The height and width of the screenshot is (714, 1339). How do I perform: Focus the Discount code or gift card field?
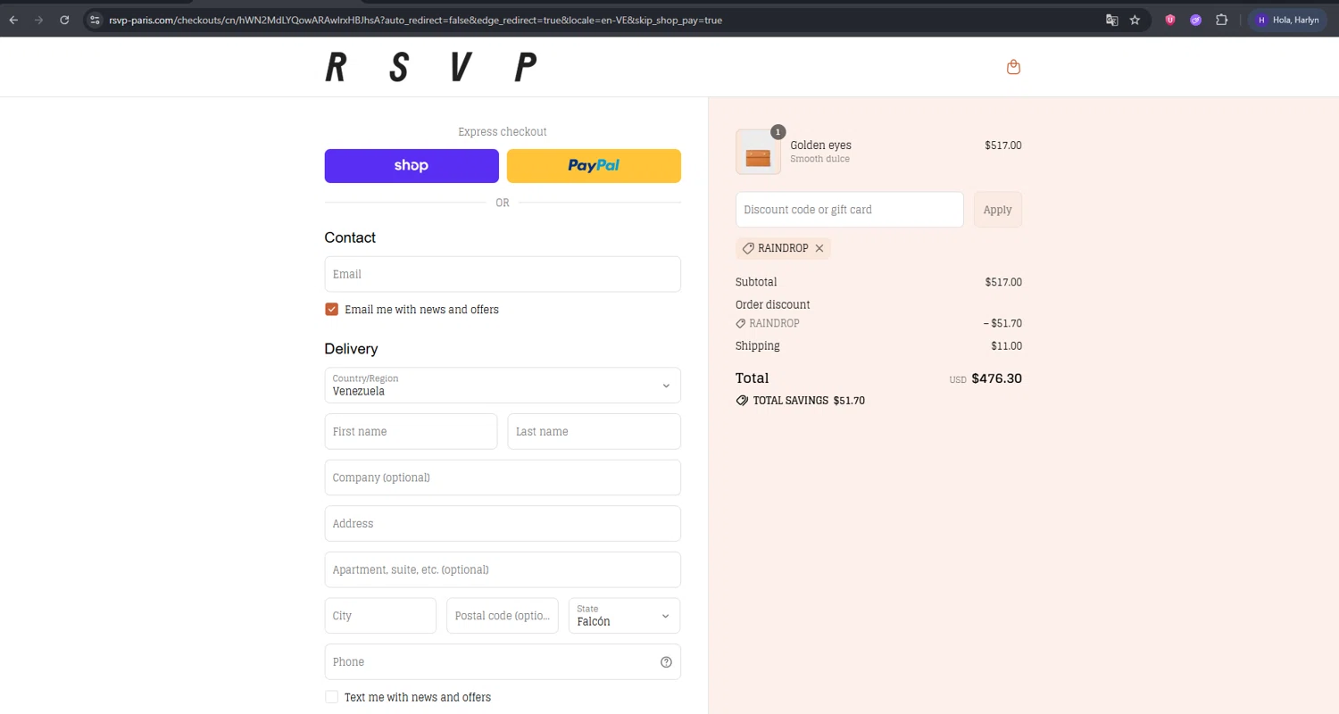[850, 210]
